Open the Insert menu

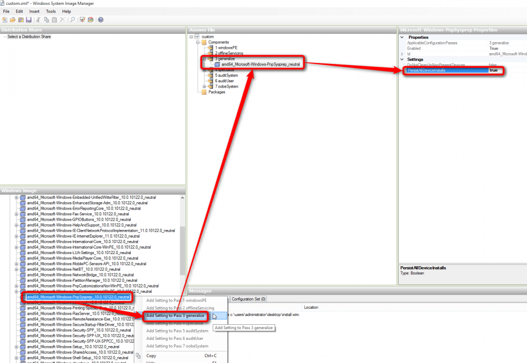click(34, 11)
